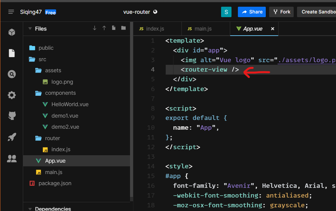336x211 pixels.
Task: Switch to the main.js editor tab
Action: point(205,29)
